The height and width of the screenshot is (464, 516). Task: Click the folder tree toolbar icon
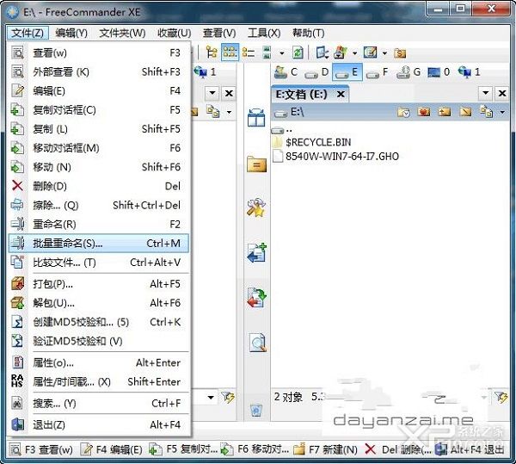(212, 53)
